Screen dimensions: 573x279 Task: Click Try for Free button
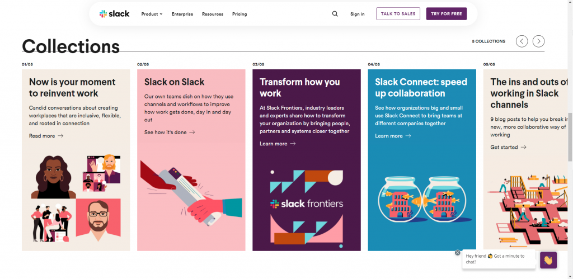(x=446, y=13)
